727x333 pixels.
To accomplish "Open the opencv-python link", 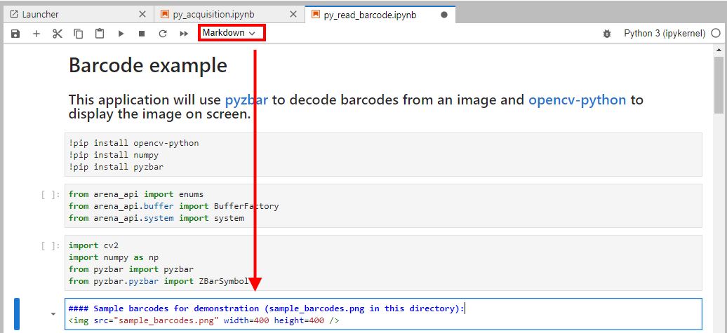I will [x=577, y=100].
